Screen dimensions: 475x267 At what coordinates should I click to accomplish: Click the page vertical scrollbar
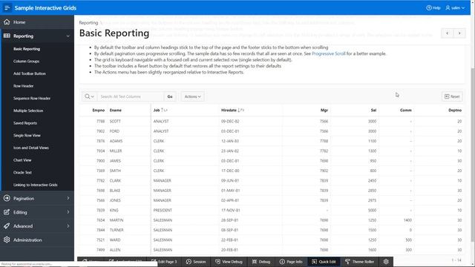tap(473, 154)
